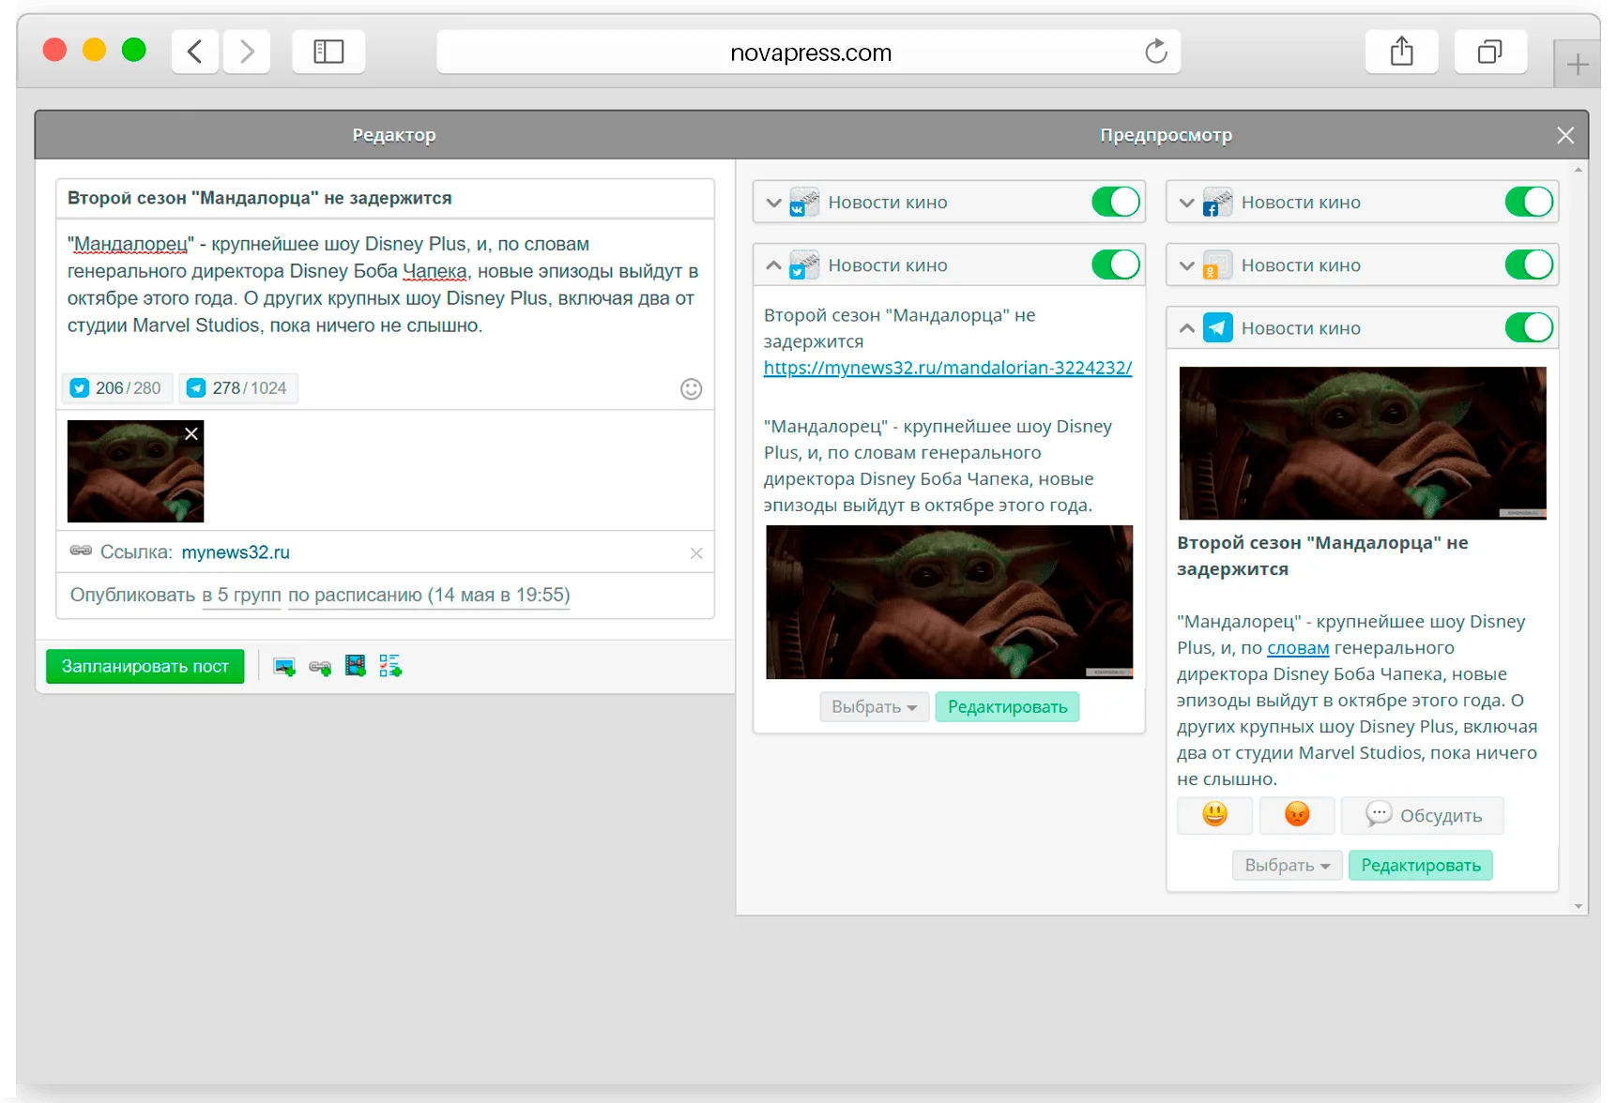Open the mynews32.ru mandalorian link
This screenshot has height=1103, width=1617.
[x=948, y=368]
